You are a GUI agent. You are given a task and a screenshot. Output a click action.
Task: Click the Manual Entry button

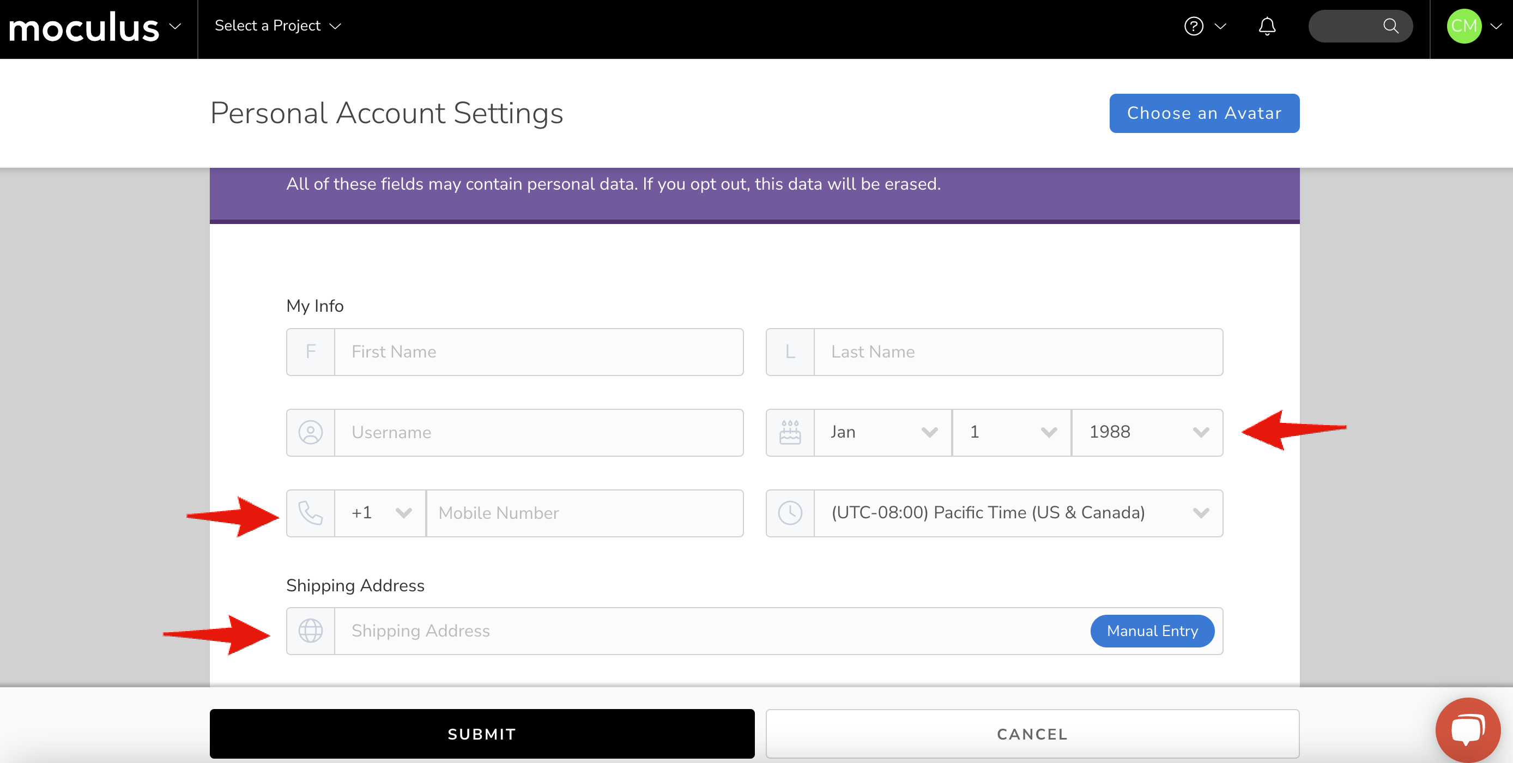point(1152,631)
